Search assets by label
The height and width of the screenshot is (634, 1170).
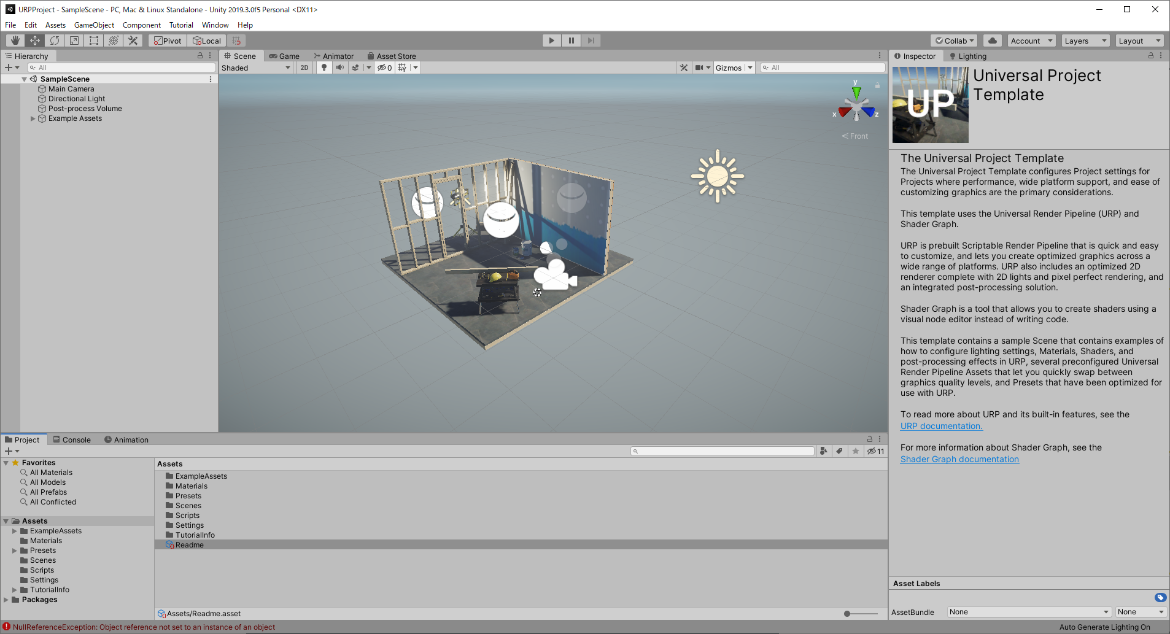pos(840,451)
